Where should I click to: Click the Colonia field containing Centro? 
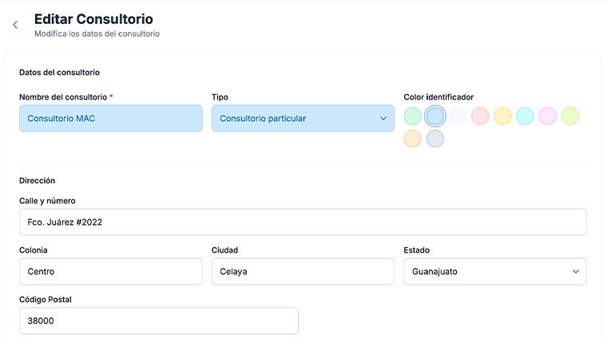[111, 271]
